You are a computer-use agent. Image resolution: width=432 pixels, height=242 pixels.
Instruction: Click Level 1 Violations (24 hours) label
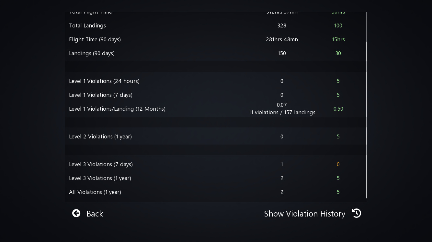point(104,81)
